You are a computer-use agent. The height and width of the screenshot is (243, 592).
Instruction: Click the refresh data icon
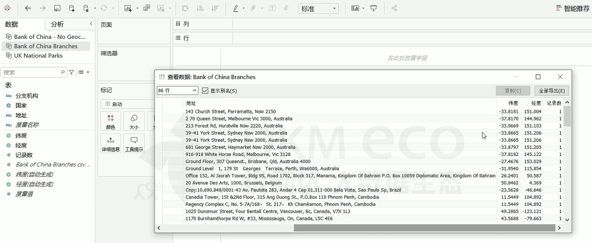pos(104,8)
